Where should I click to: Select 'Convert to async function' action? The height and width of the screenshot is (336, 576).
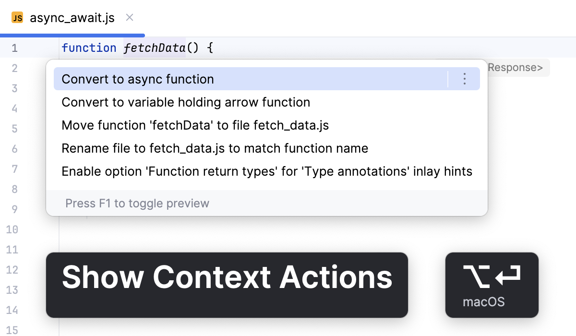tap(137, 79)
